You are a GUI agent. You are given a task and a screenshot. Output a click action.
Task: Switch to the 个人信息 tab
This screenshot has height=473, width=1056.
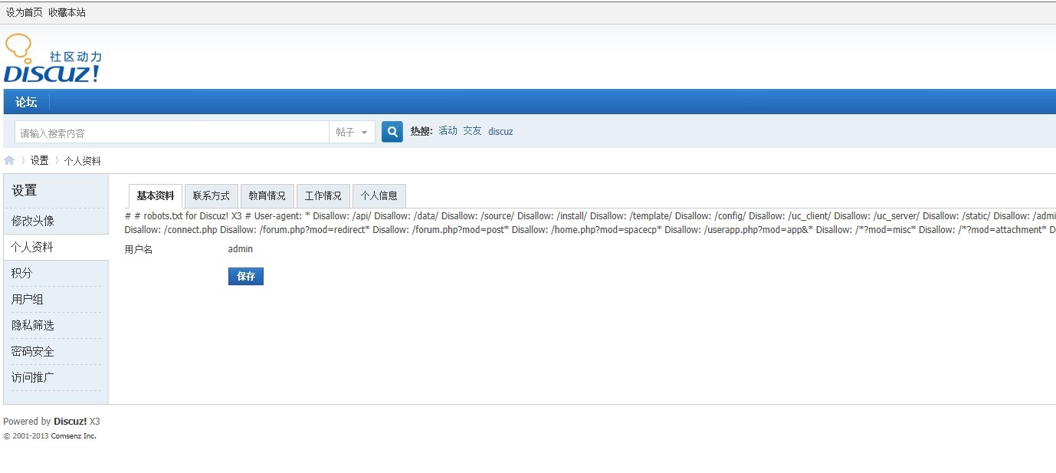(379, 195)
